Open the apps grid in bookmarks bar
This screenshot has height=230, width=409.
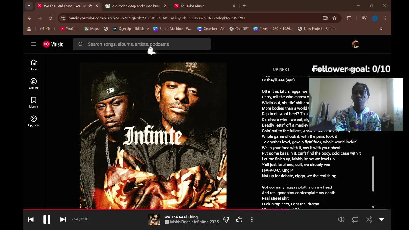(29, 29)
